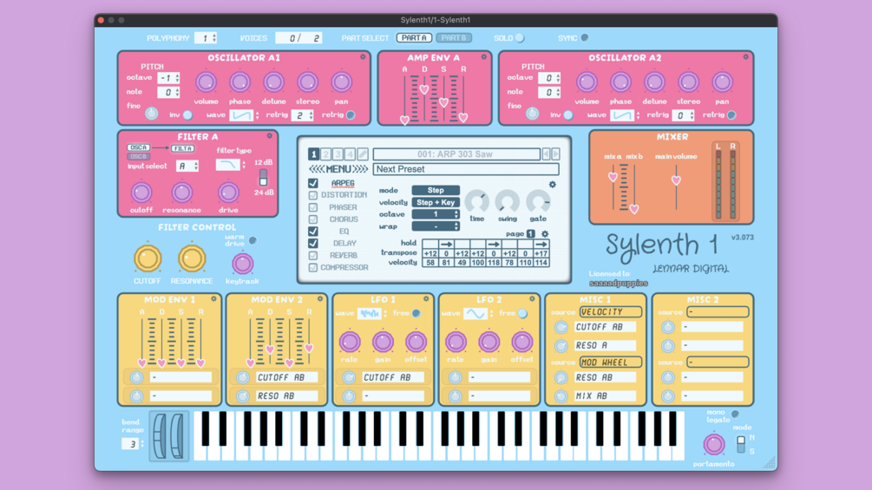Select preset bank tab 4

350,154
